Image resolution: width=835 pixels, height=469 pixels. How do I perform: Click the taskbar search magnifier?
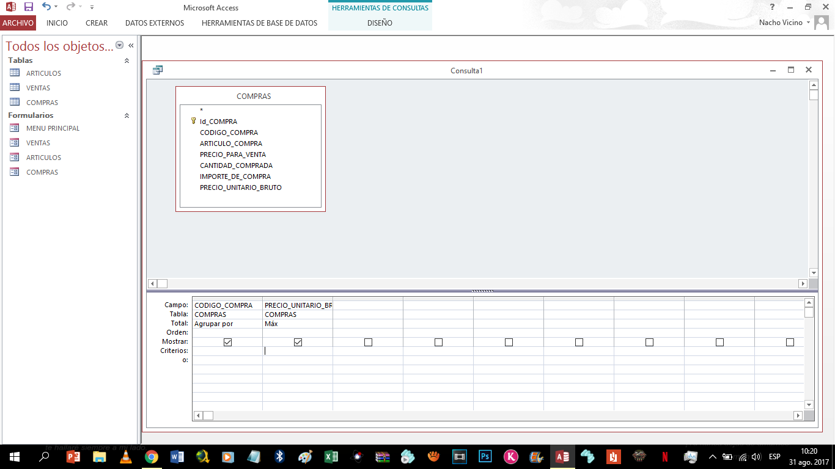(x=44, y=456)
